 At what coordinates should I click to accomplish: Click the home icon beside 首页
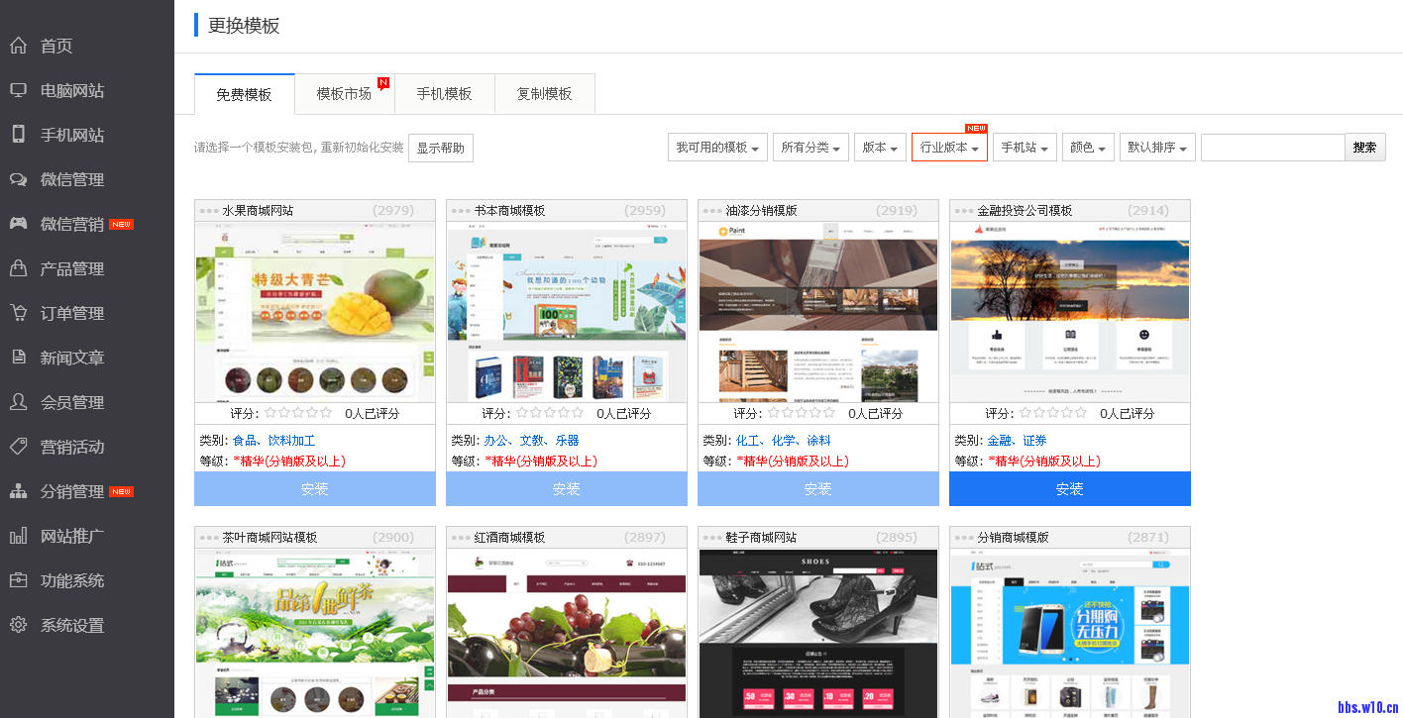18,46
